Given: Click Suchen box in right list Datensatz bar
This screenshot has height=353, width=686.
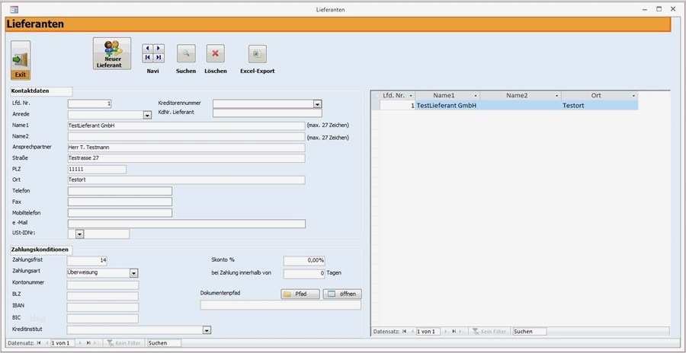Looking at the screenshot, I should coord(530,332).
